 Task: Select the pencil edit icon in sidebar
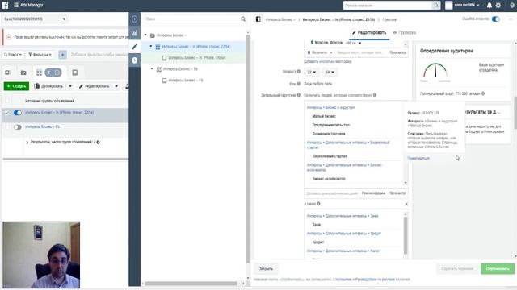click(x=135, y=47)
